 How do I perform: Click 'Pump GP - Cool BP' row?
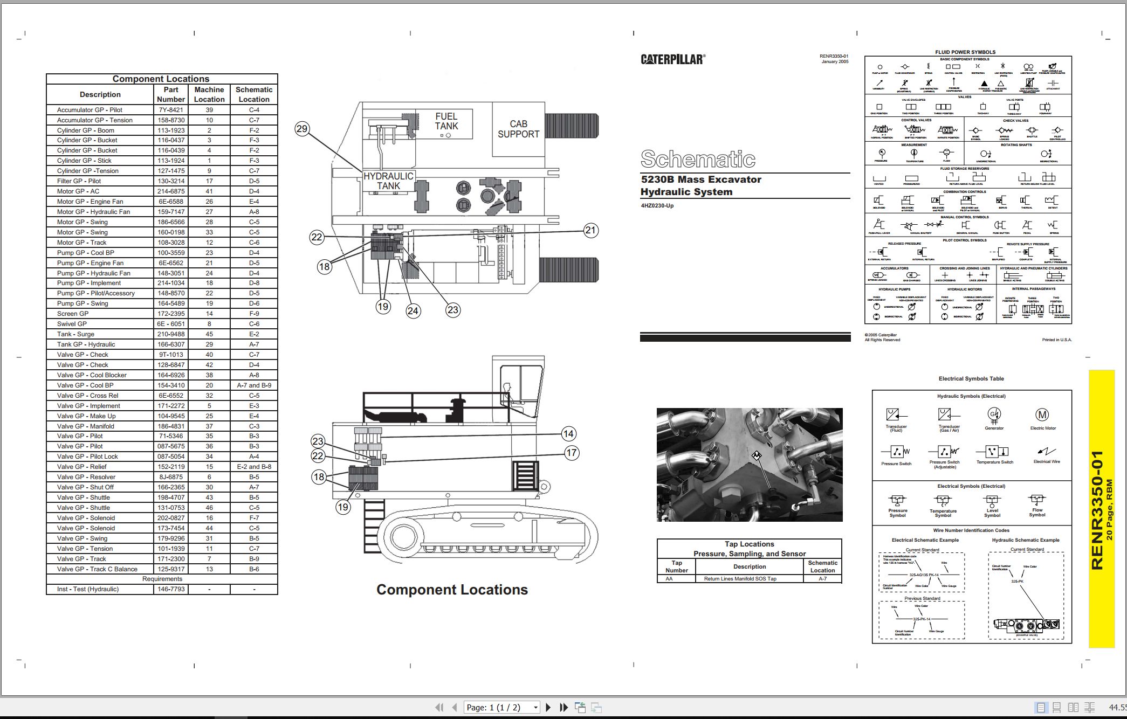tap(162, 252)
